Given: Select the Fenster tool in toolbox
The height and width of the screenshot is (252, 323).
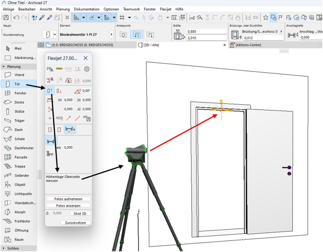Looking at the screenshot, I should (x=18, y=93).
